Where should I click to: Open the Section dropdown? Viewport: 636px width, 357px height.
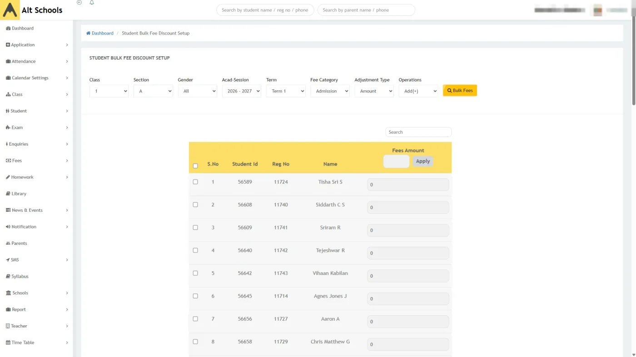(153, 91)
